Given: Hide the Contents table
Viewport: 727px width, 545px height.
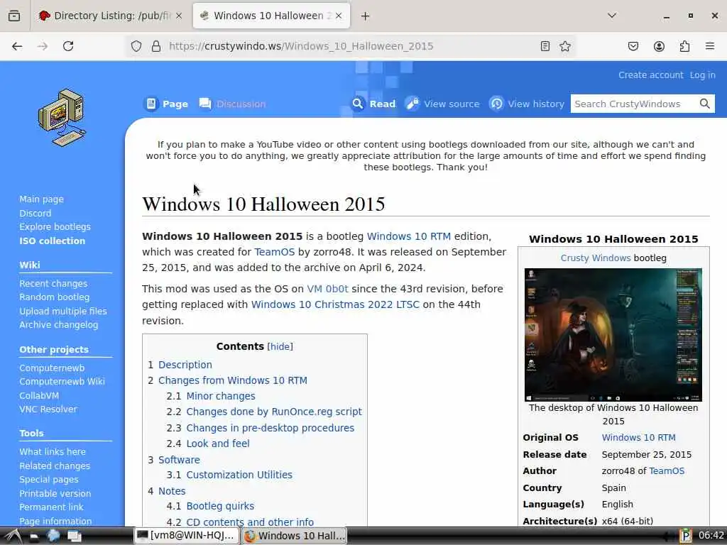Looking at the screenshot, I should coord(280,346).
